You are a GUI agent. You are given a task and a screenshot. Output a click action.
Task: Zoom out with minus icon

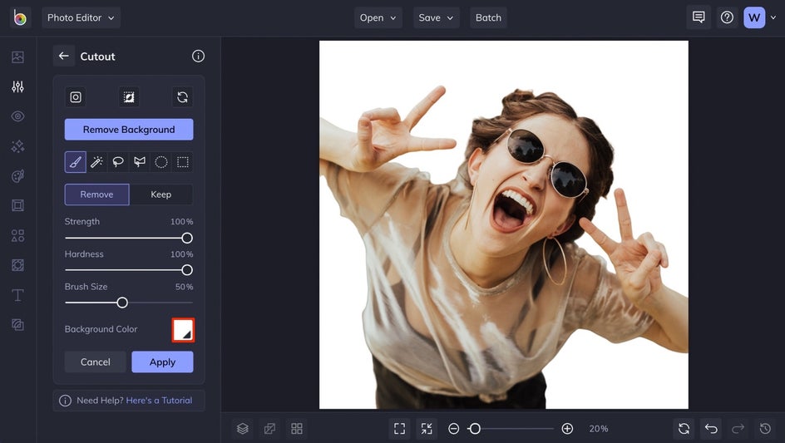tap(453, 429)
